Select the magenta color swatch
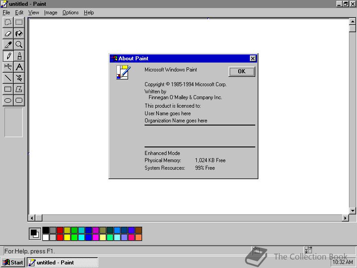357x268 pixels. [95, 238]
